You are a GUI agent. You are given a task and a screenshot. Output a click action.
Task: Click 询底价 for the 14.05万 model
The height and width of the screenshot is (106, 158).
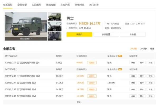(x=92, y=83)
